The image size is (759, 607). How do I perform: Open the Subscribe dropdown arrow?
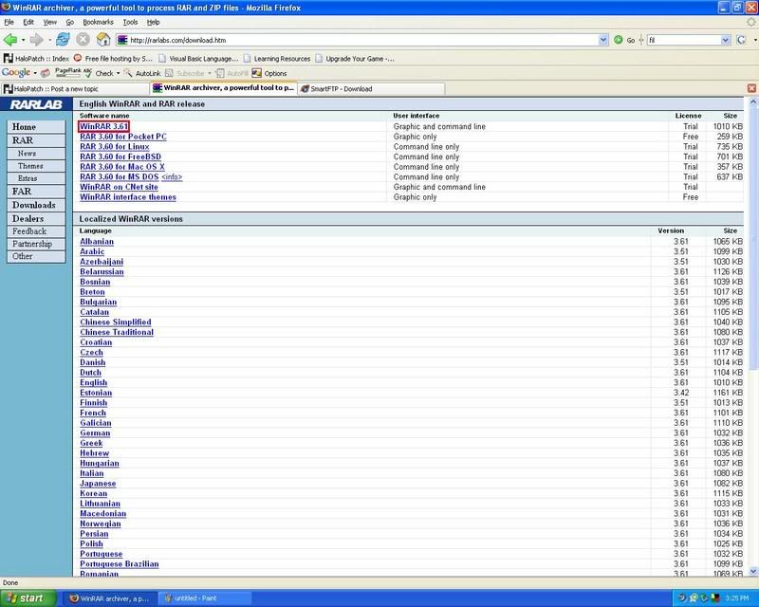point(209,73)
